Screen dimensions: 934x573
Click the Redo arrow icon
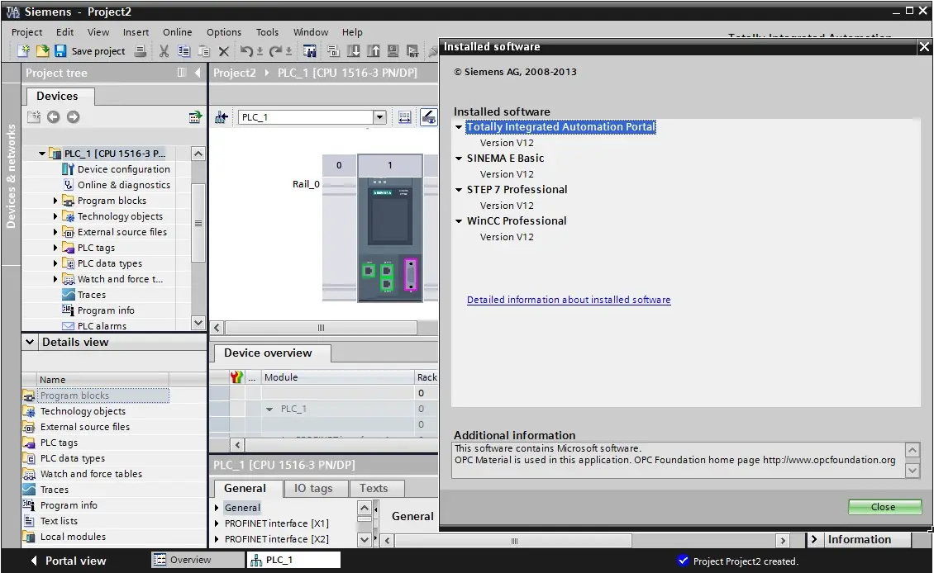tap(275, 51)
